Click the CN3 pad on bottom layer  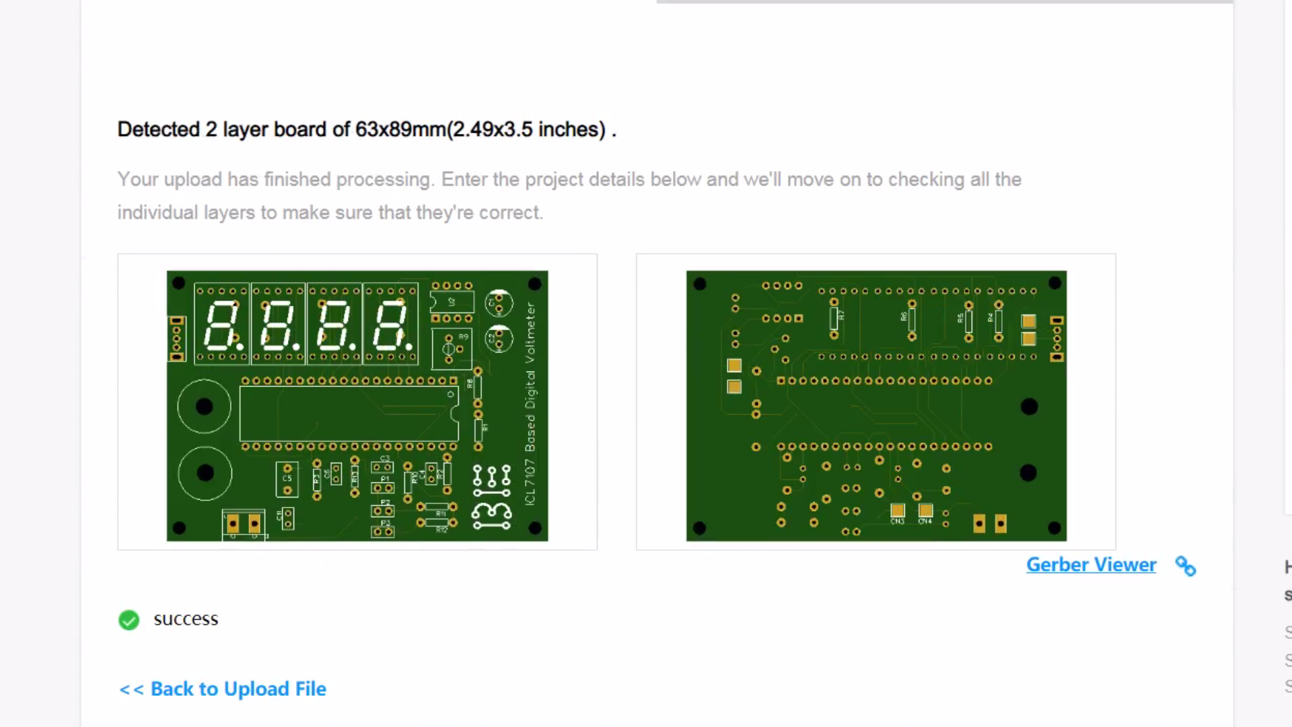click(897, 511)
